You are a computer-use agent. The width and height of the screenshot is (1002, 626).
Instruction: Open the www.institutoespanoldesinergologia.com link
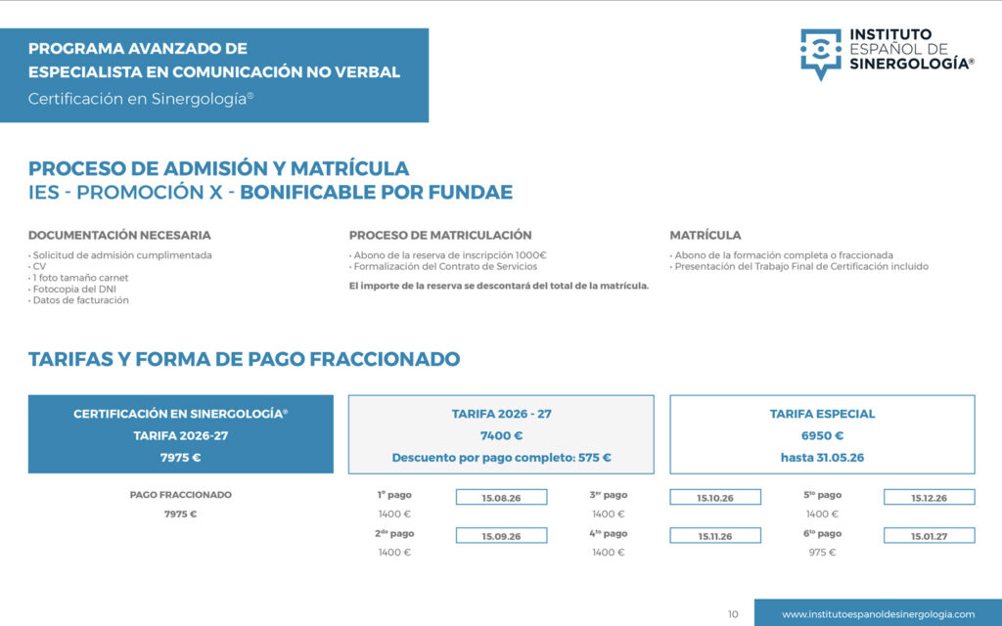coord(878,614)
